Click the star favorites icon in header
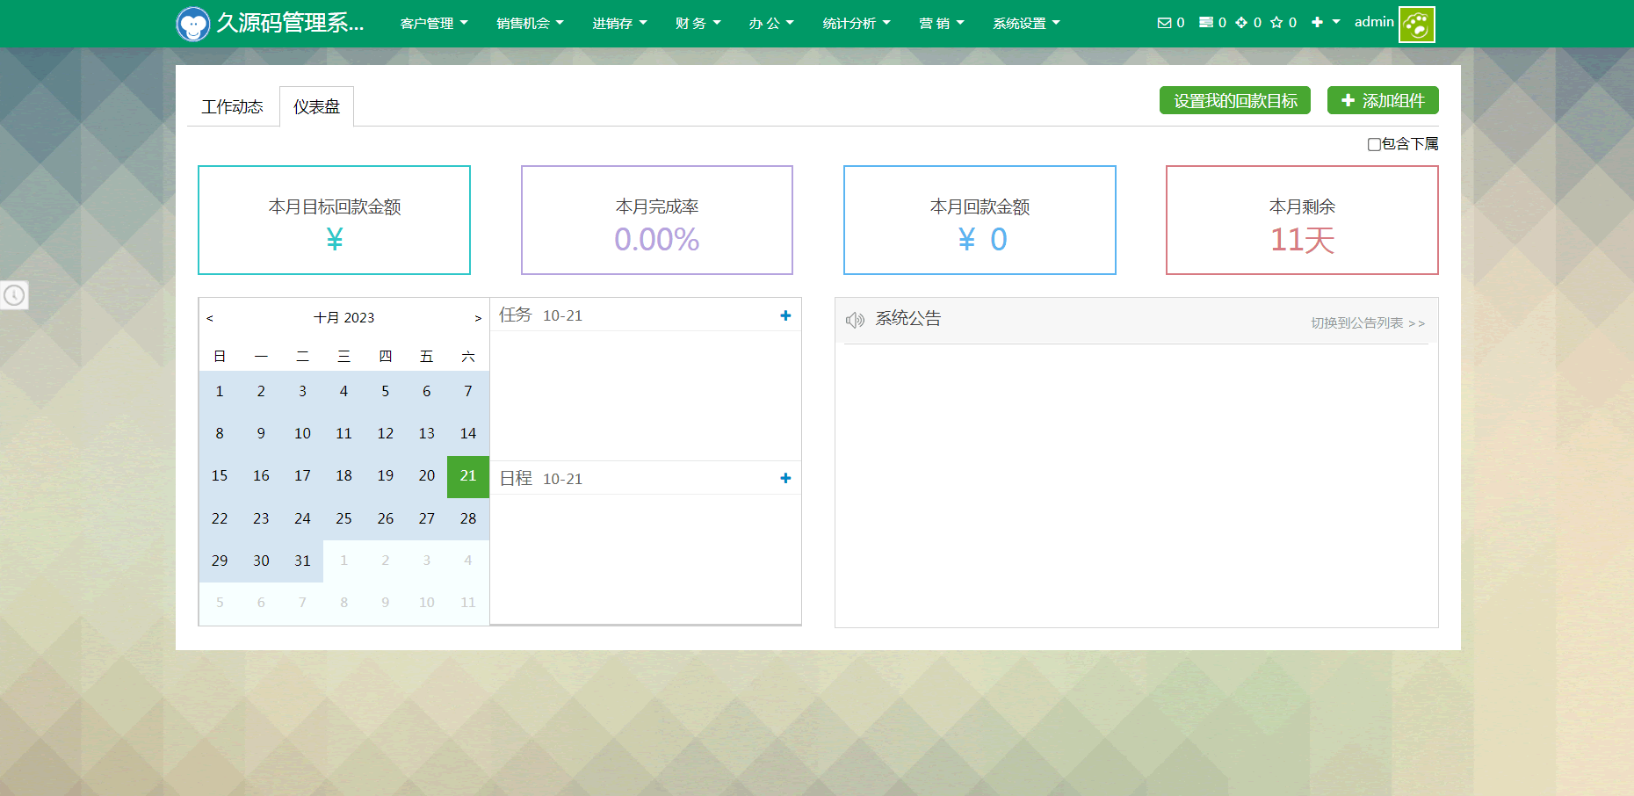The image size is (1634, 796). 1276,23
